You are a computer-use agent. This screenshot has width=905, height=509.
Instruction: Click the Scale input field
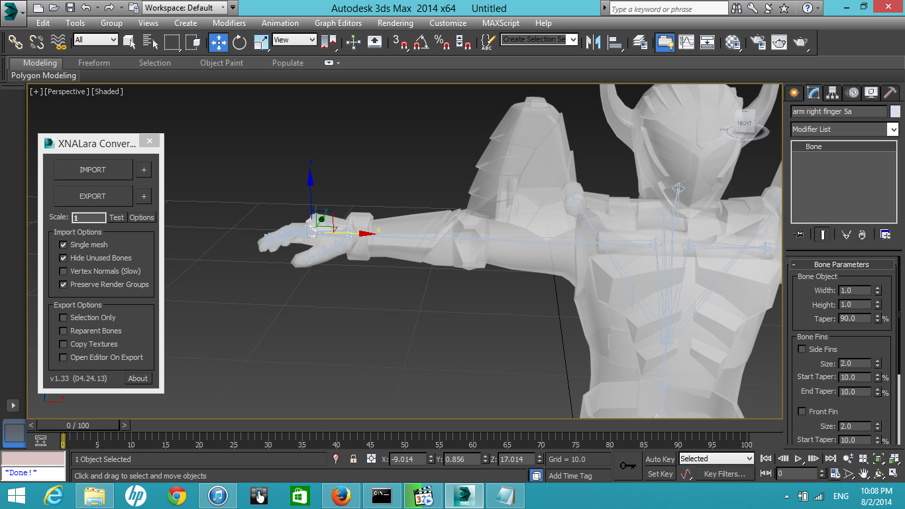pyautogui.click(x=89, y=217)
